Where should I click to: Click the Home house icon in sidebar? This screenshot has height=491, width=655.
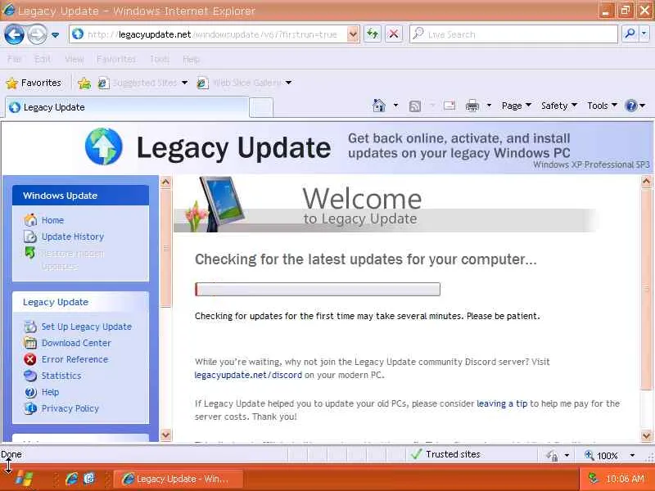[30, 219]
